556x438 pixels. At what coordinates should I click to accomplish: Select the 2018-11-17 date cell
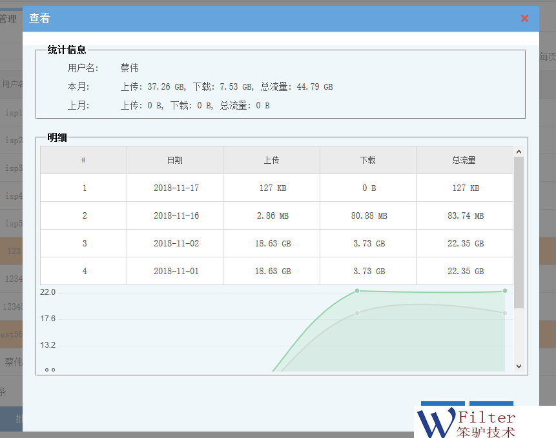point(176,188)
